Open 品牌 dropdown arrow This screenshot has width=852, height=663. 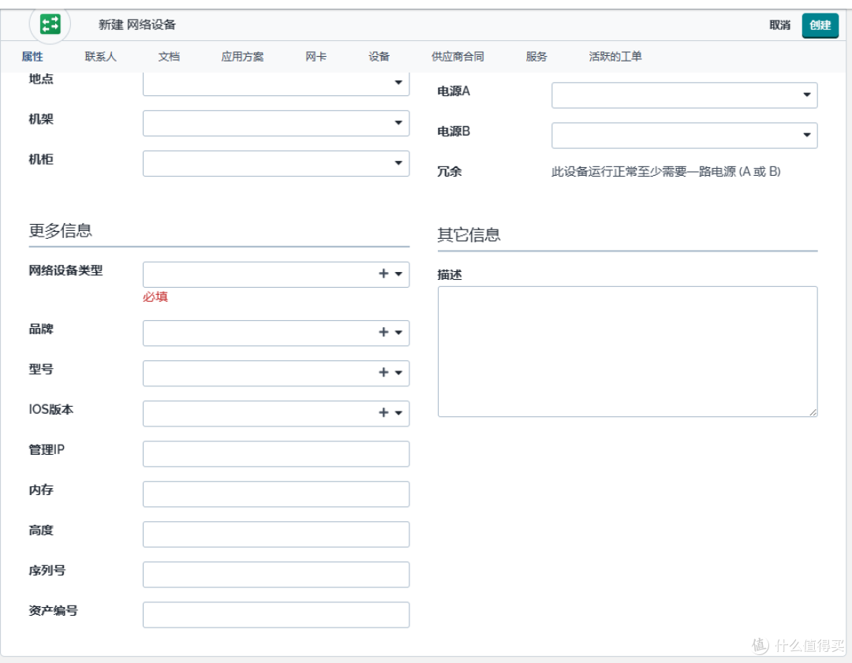click(399, 333)
